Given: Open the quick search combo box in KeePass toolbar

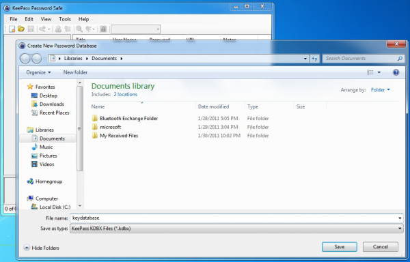Looking at the screenshot, I should click(135, 29).
